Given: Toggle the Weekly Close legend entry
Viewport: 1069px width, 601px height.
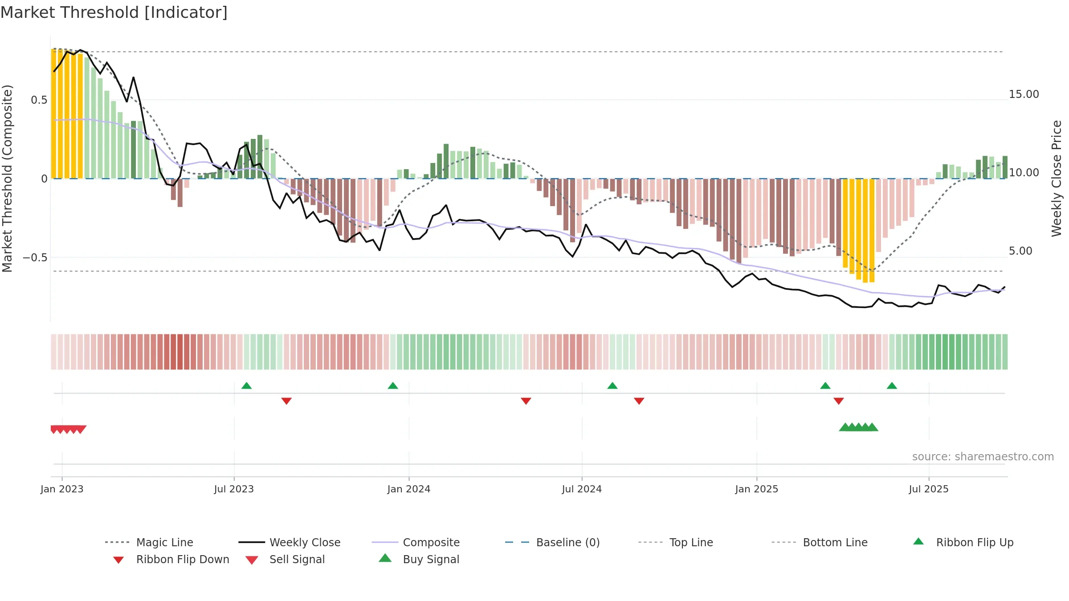Looking at the screenshot, I should [290, 542].
